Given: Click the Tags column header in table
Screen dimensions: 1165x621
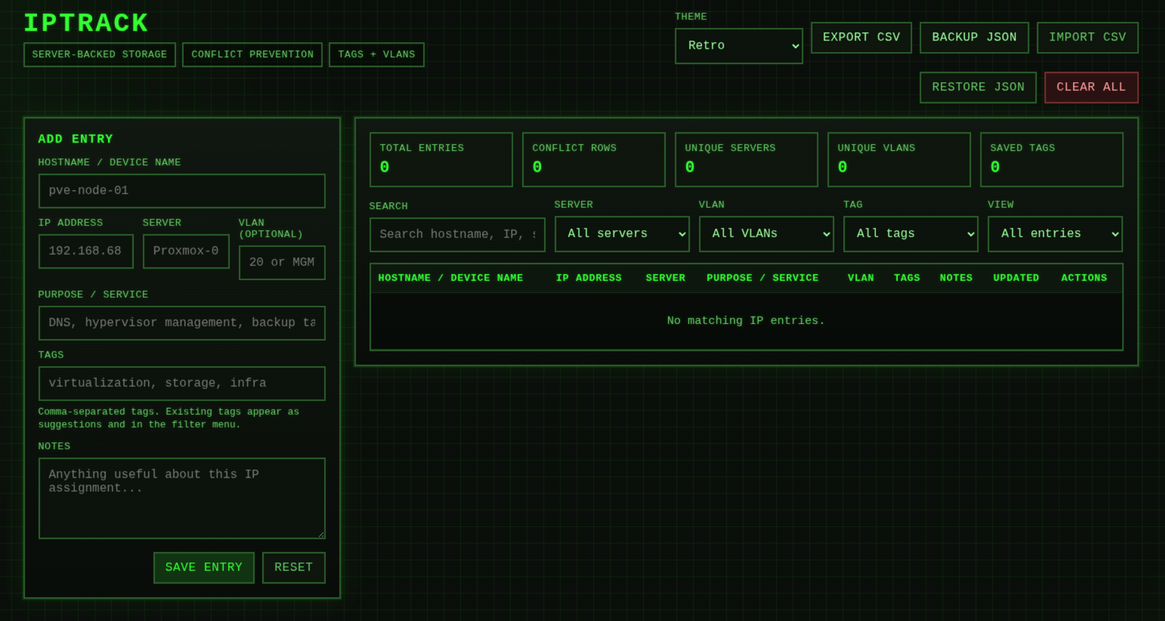Looking at the screenshot, I should click(907, 278).
